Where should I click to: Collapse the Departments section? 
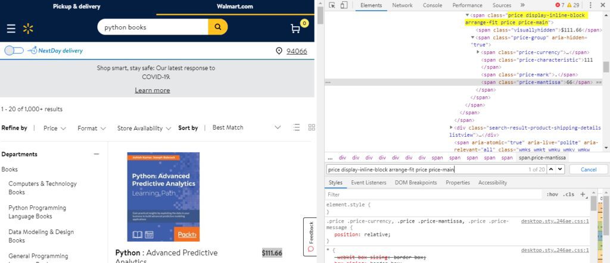[97, 154]
